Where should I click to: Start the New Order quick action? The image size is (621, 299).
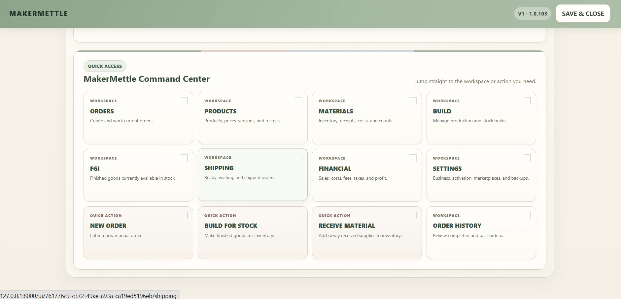(138, 233)
